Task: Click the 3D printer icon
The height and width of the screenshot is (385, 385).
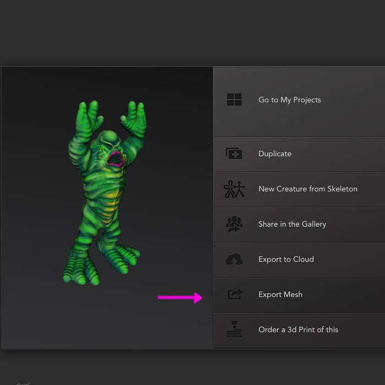Action: point(234,329)
